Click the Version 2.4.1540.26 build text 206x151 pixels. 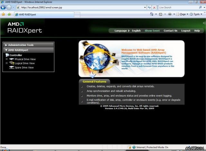tap(129, 108)
